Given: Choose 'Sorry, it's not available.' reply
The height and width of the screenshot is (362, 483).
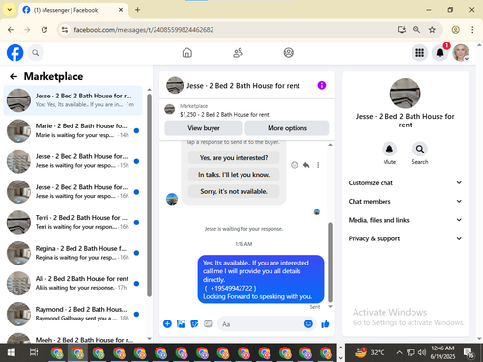Looking at the screenshot, I should click(x=234, y=191).
